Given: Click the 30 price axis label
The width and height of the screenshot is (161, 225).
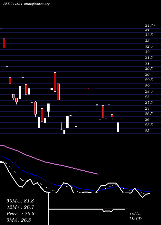Looking at the screenshot, I should pyautogui.click(x=147, y=75).
